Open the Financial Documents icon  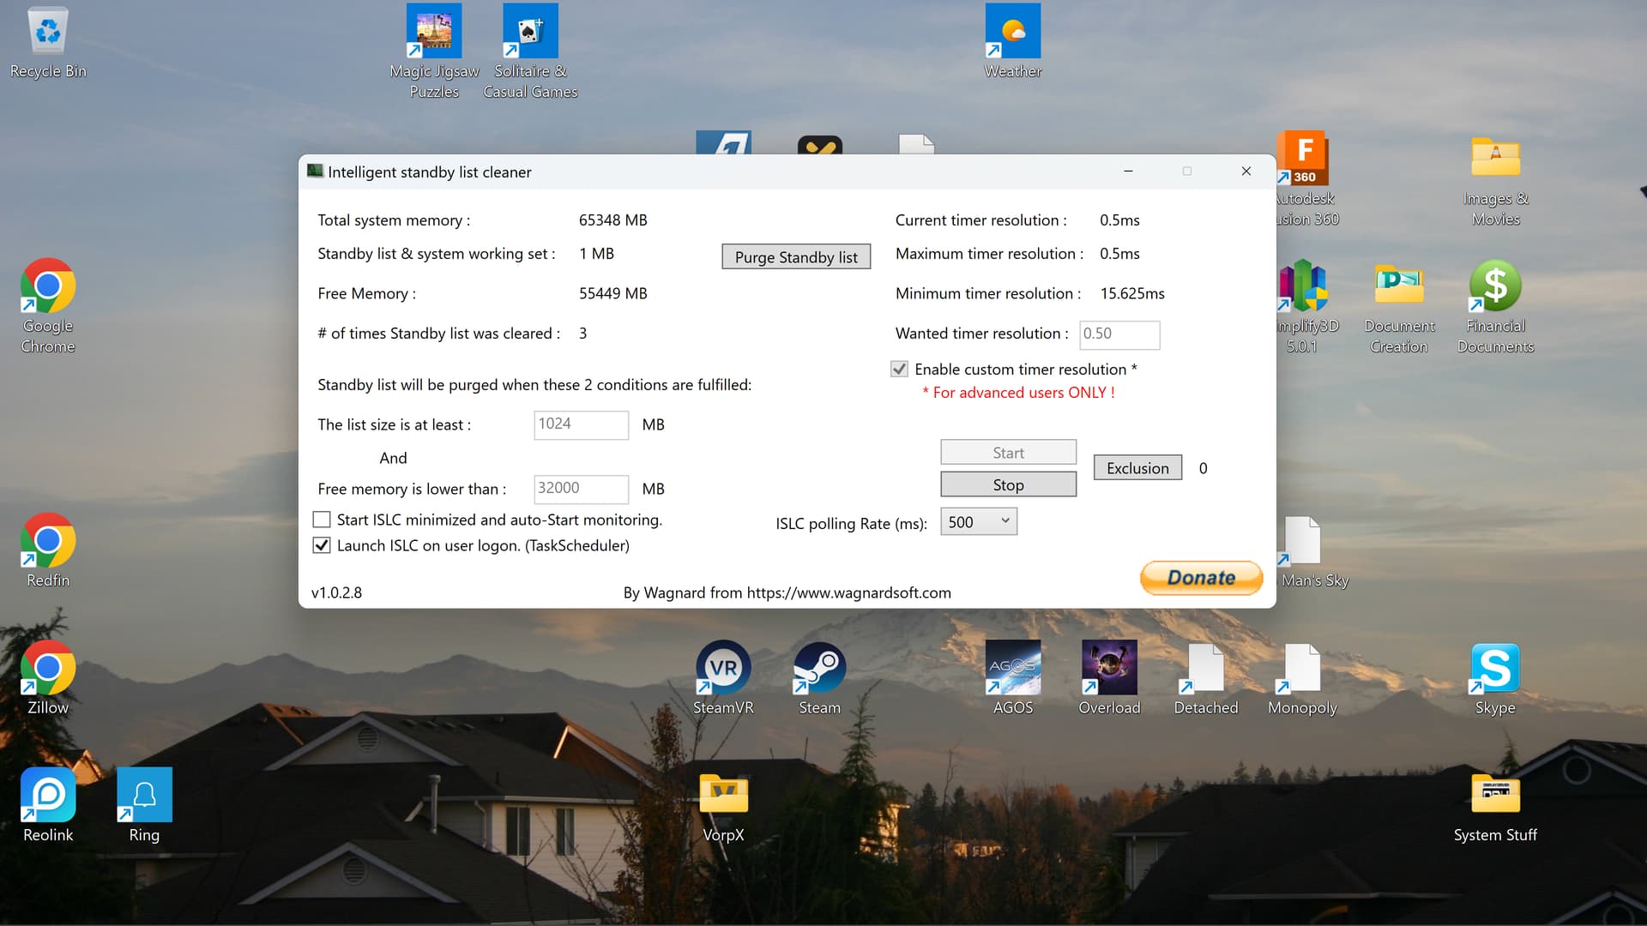(x=1495, y=287)
